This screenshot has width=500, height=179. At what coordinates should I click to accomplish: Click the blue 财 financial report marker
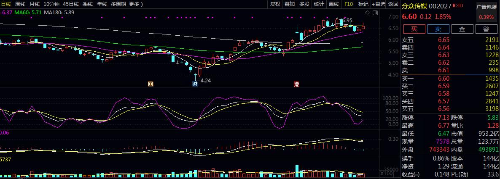click(195, 84)
